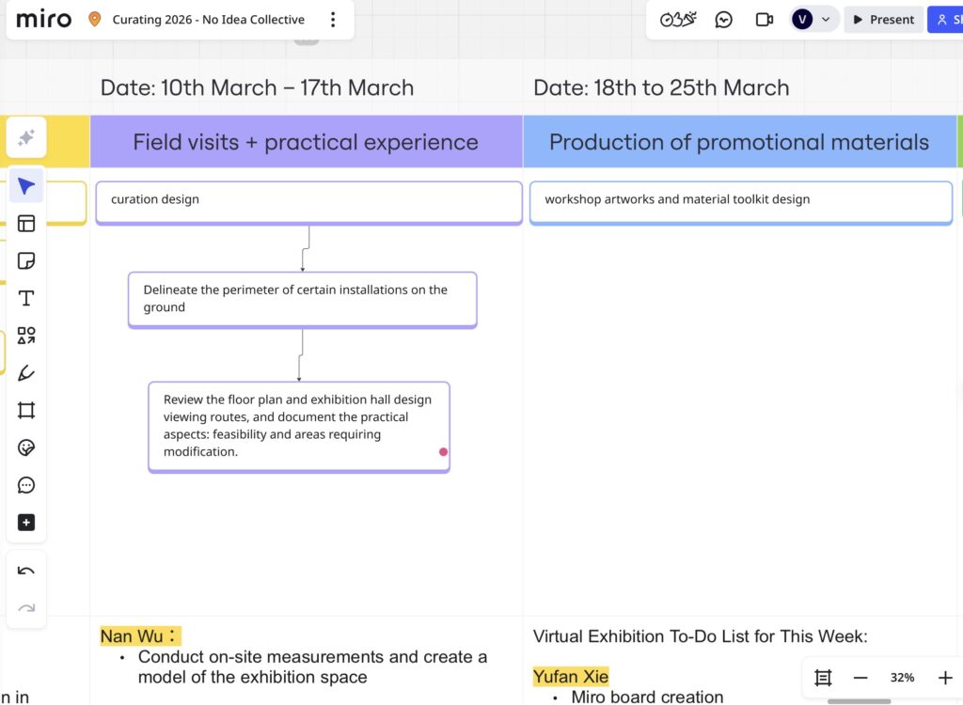The width and height of the screenshot is (963, 705).
Task: Open the board options three-dot menu
Action: [333, 20]
